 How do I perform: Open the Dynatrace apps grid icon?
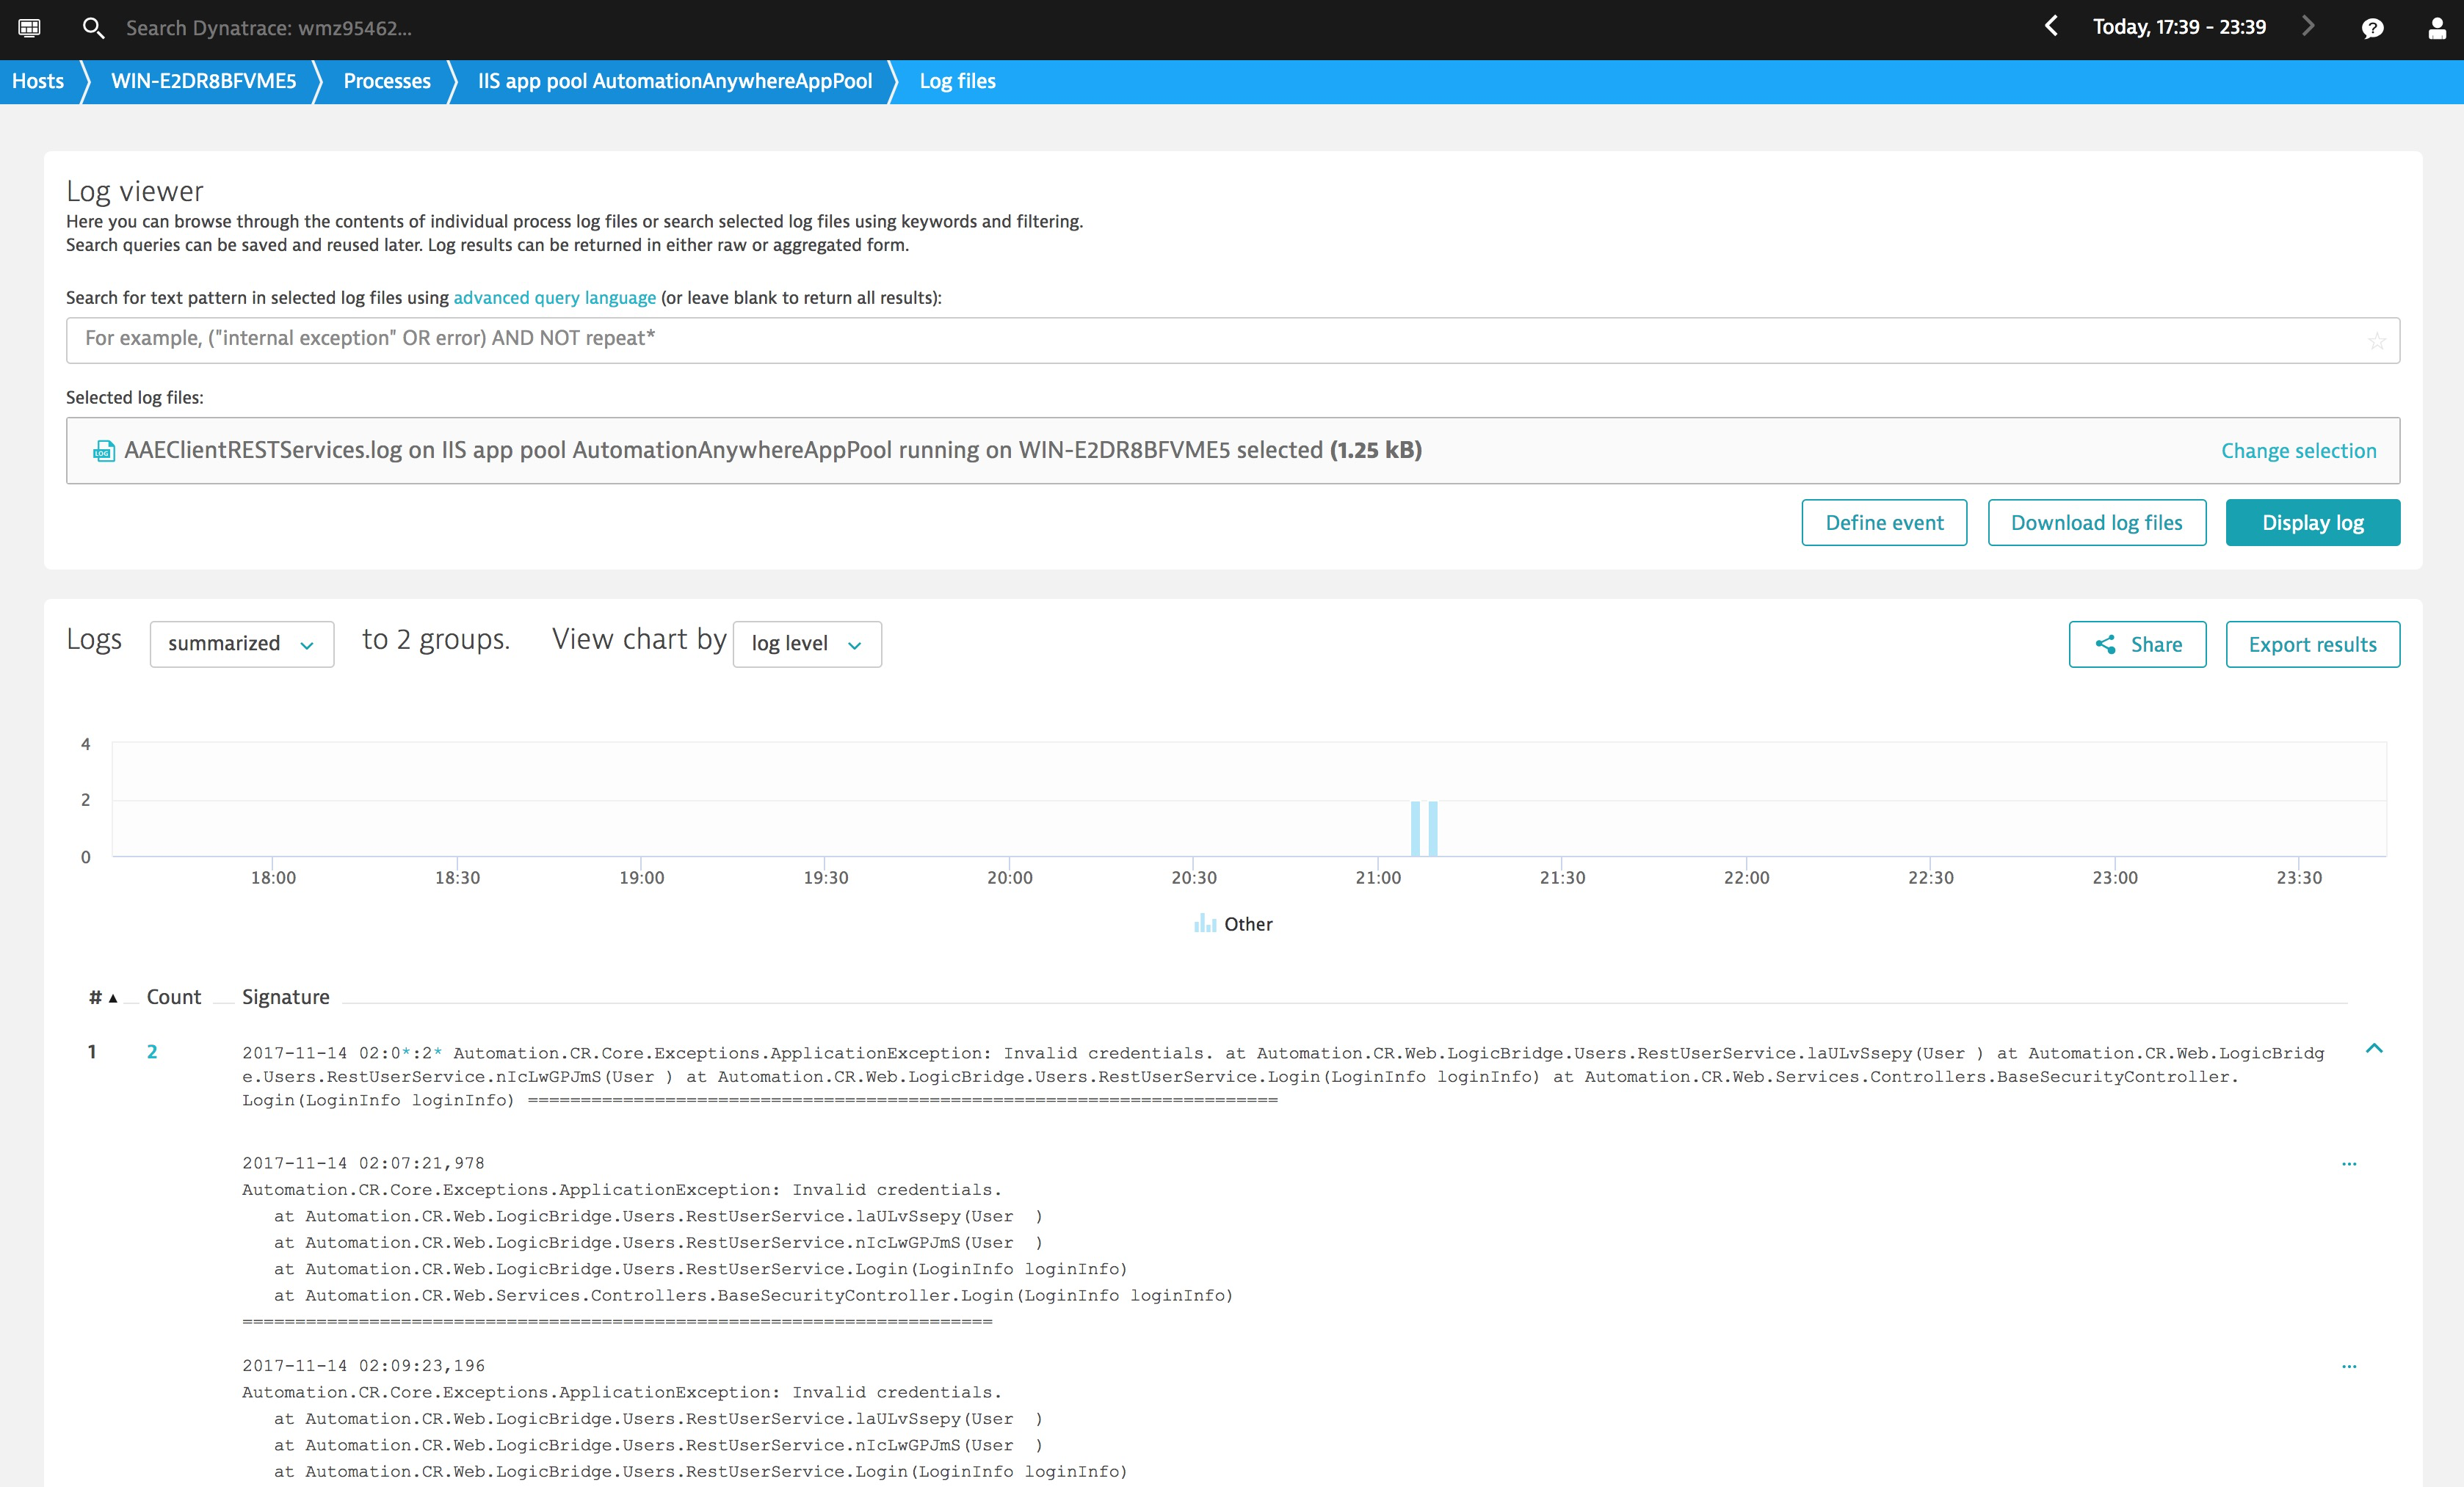click(30, 28)
